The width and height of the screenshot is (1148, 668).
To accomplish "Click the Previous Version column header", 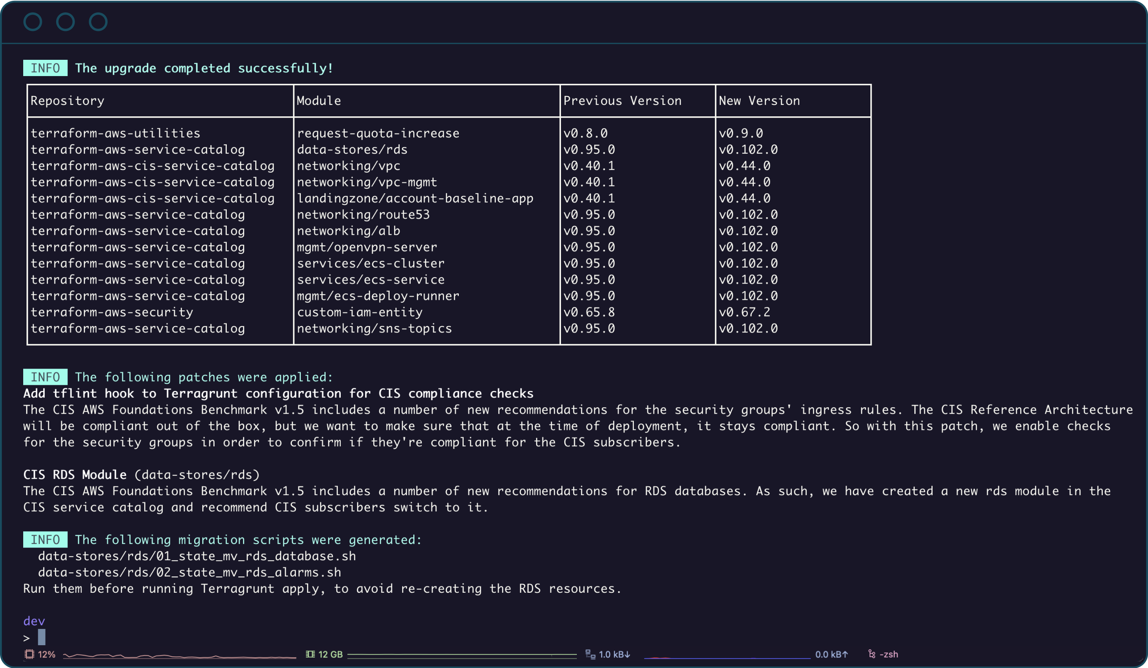I will (622, 100).
